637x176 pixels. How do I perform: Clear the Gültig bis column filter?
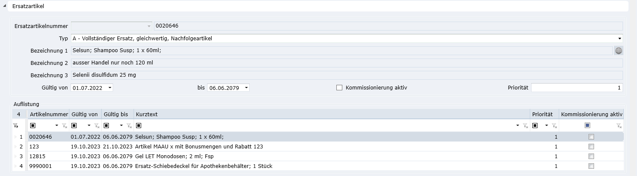pyautogui.click(x=129, y=126)
